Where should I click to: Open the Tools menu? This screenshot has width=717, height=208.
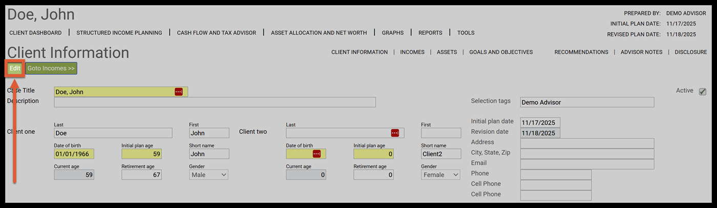click(466, 33)
